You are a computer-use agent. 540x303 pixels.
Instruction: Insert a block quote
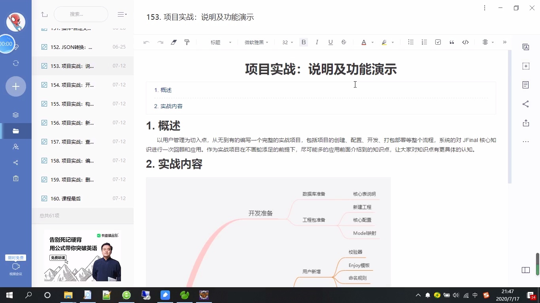[x=451, y=42]
